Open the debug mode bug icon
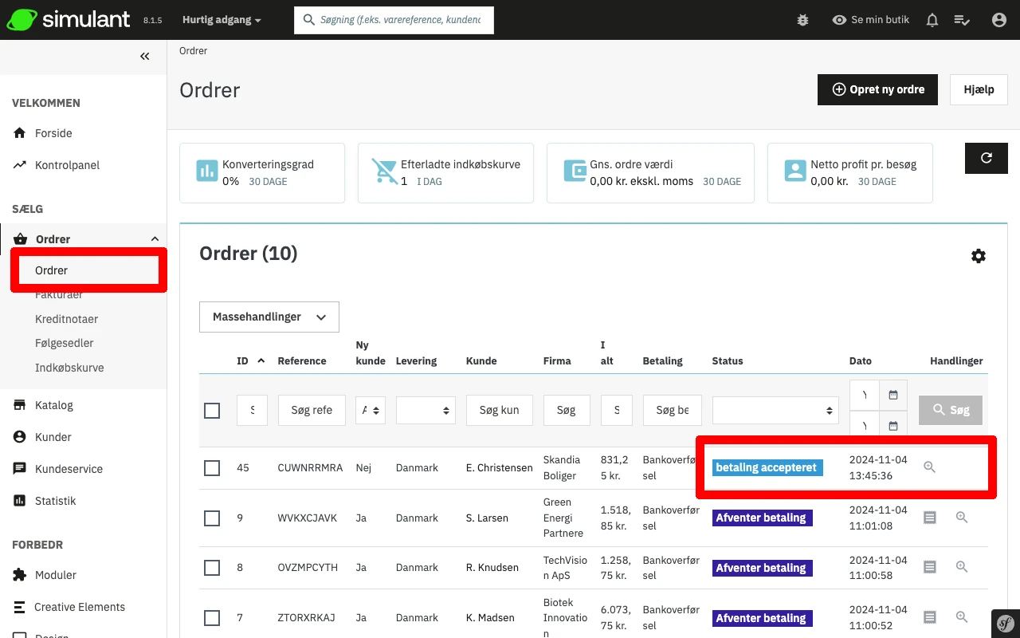Image resolution: width=1020 pixels, height=638 pixels. [802, 20]
